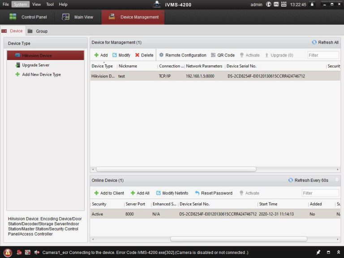
Task: Sort by Device Type column header
Action: tap(102, 66)
